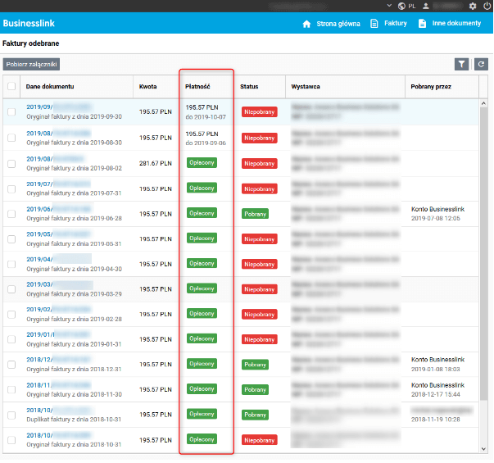Screen dimensions: 494x463
Task: Click the Pobierz załączniki button
Action: (31, 64)
